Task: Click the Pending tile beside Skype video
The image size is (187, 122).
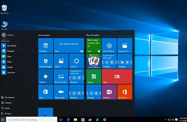Action: pos(77,92)
